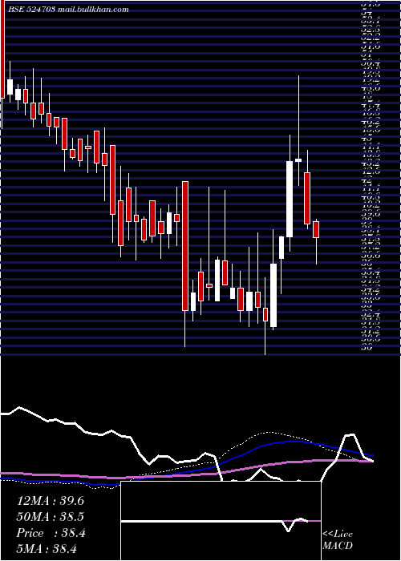
Task: Click inside the MACD inset chart box
Action: [x=221, y=521]
